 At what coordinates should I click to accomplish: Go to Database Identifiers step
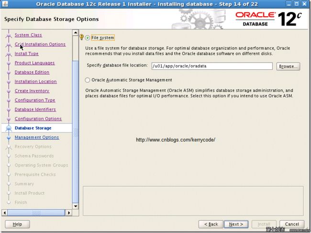(35, 110)
